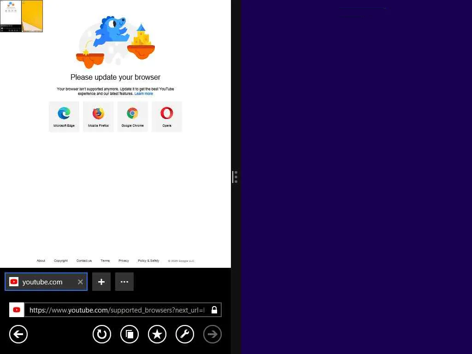The width and height of the screenshot is (472, 354).
Task: Click the 'Please update your browser' heading
Action: tap(115, 77)
